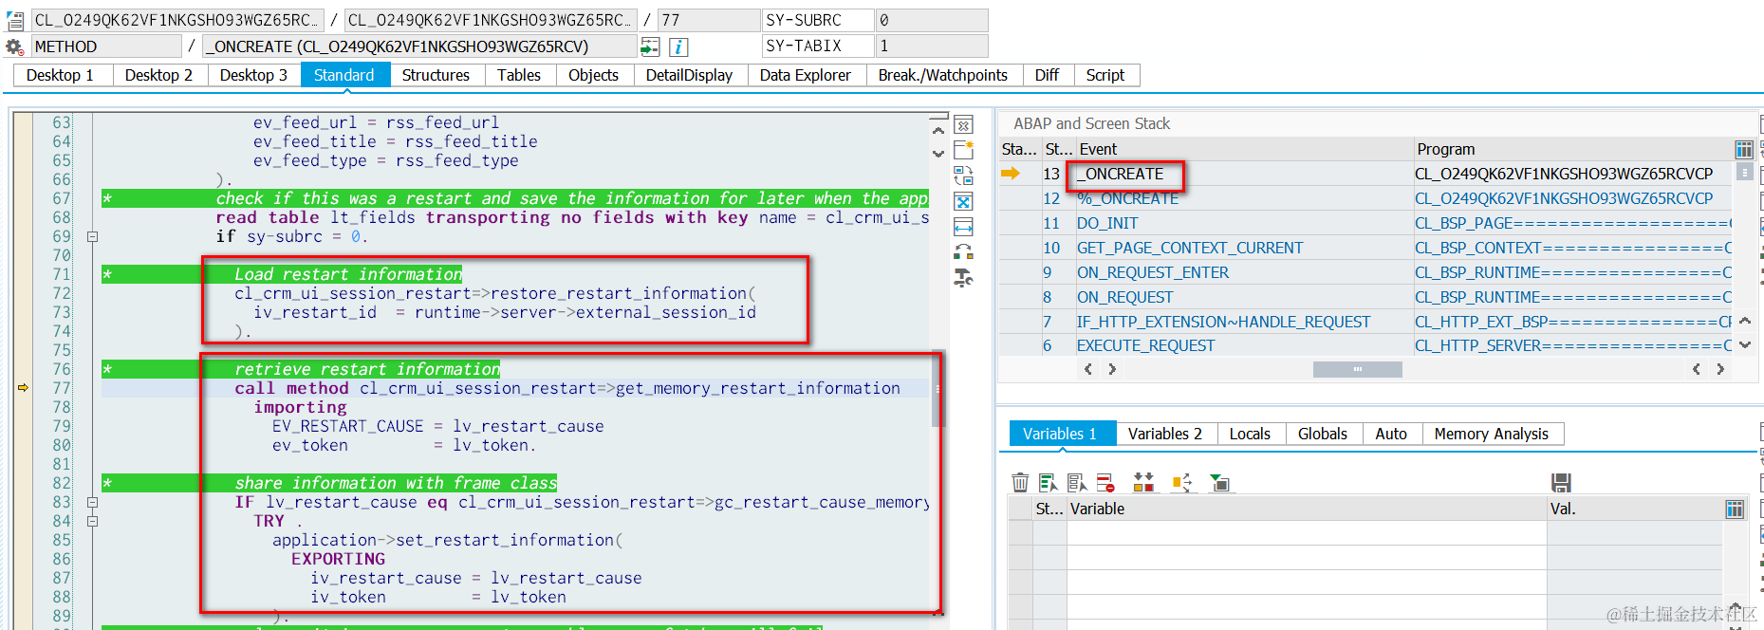Open the Objects tab
This screenshot has width=1764, height=630.
593,75
